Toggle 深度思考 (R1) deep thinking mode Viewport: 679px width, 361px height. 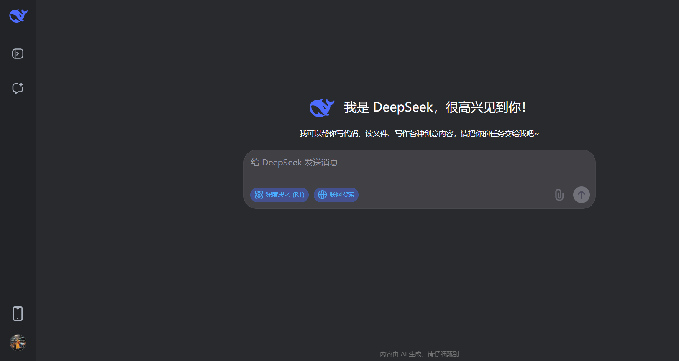[x=279, y=195]
